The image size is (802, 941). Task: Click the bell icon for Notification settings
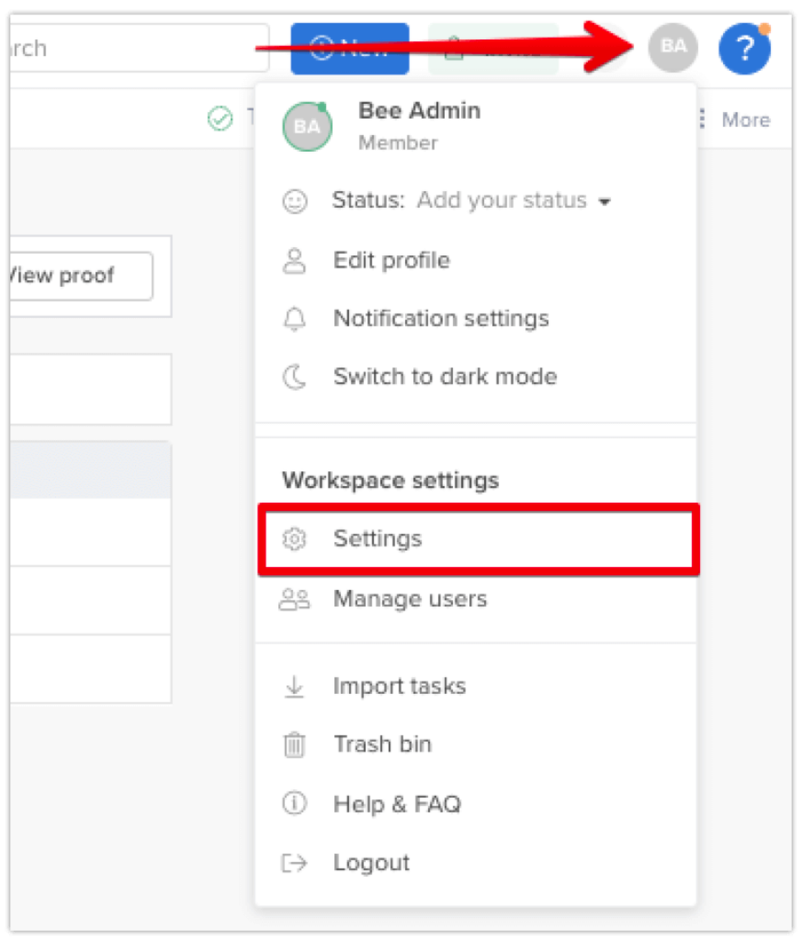pyautogui.click(x=294, y=318)
